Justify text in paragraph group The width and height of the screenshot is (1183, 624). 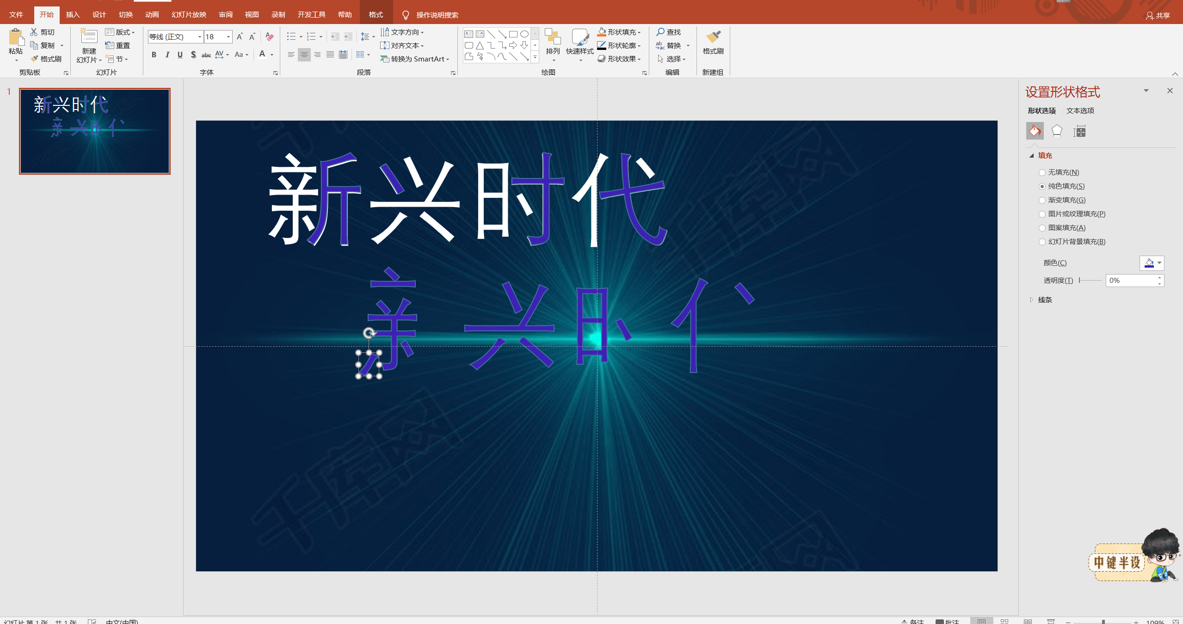pos(330,55)
